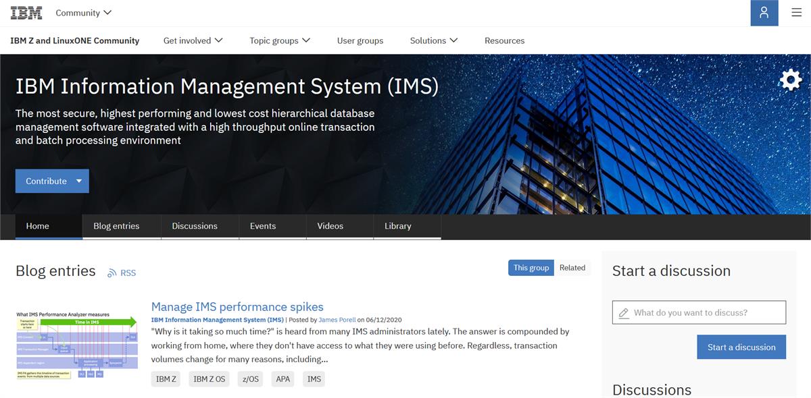Expand the Topic groups menu
This screenshot has width=811, height=398.
pyautogui.click(x=280, y=40)
